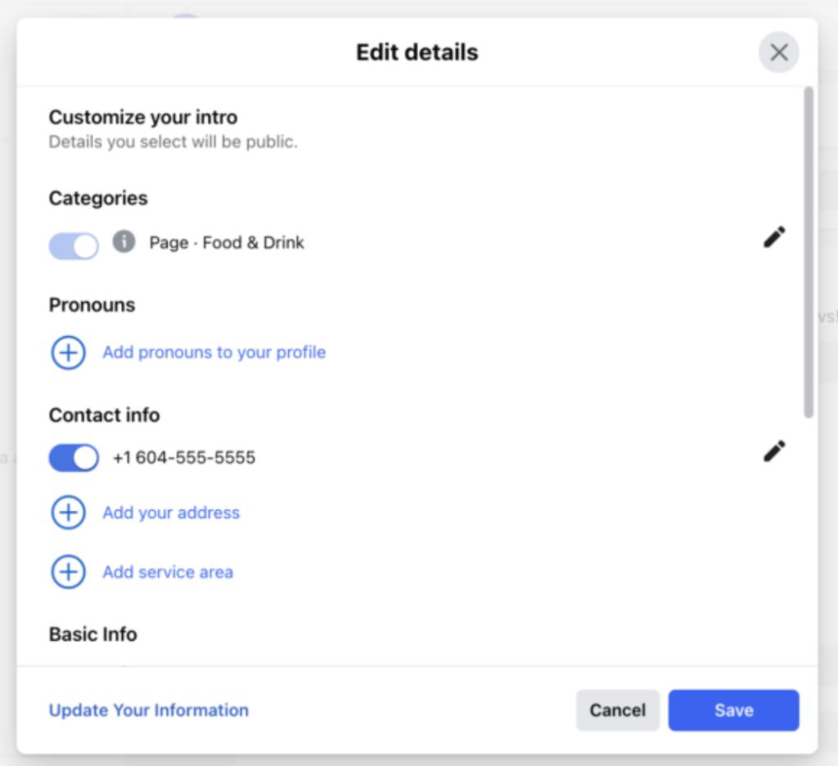Click the Basic Info section heading

[x=93, y=634]
